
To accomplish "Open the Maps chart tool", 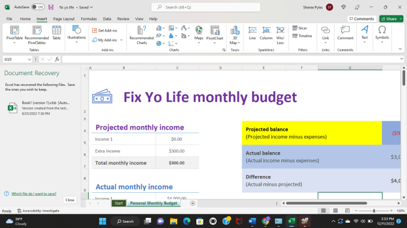I will pyautogui.click(x=199, y=35).
